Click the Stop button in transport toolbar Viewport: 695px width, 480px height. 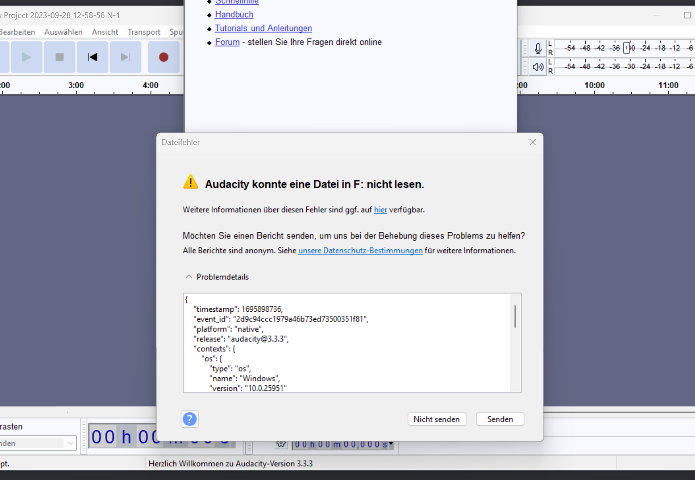coord(60,57)
